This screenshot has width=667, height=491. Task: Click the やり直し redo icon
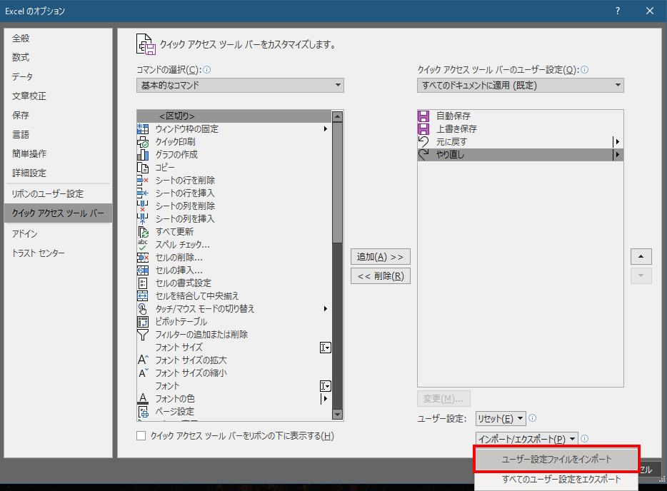pos(423,154)
